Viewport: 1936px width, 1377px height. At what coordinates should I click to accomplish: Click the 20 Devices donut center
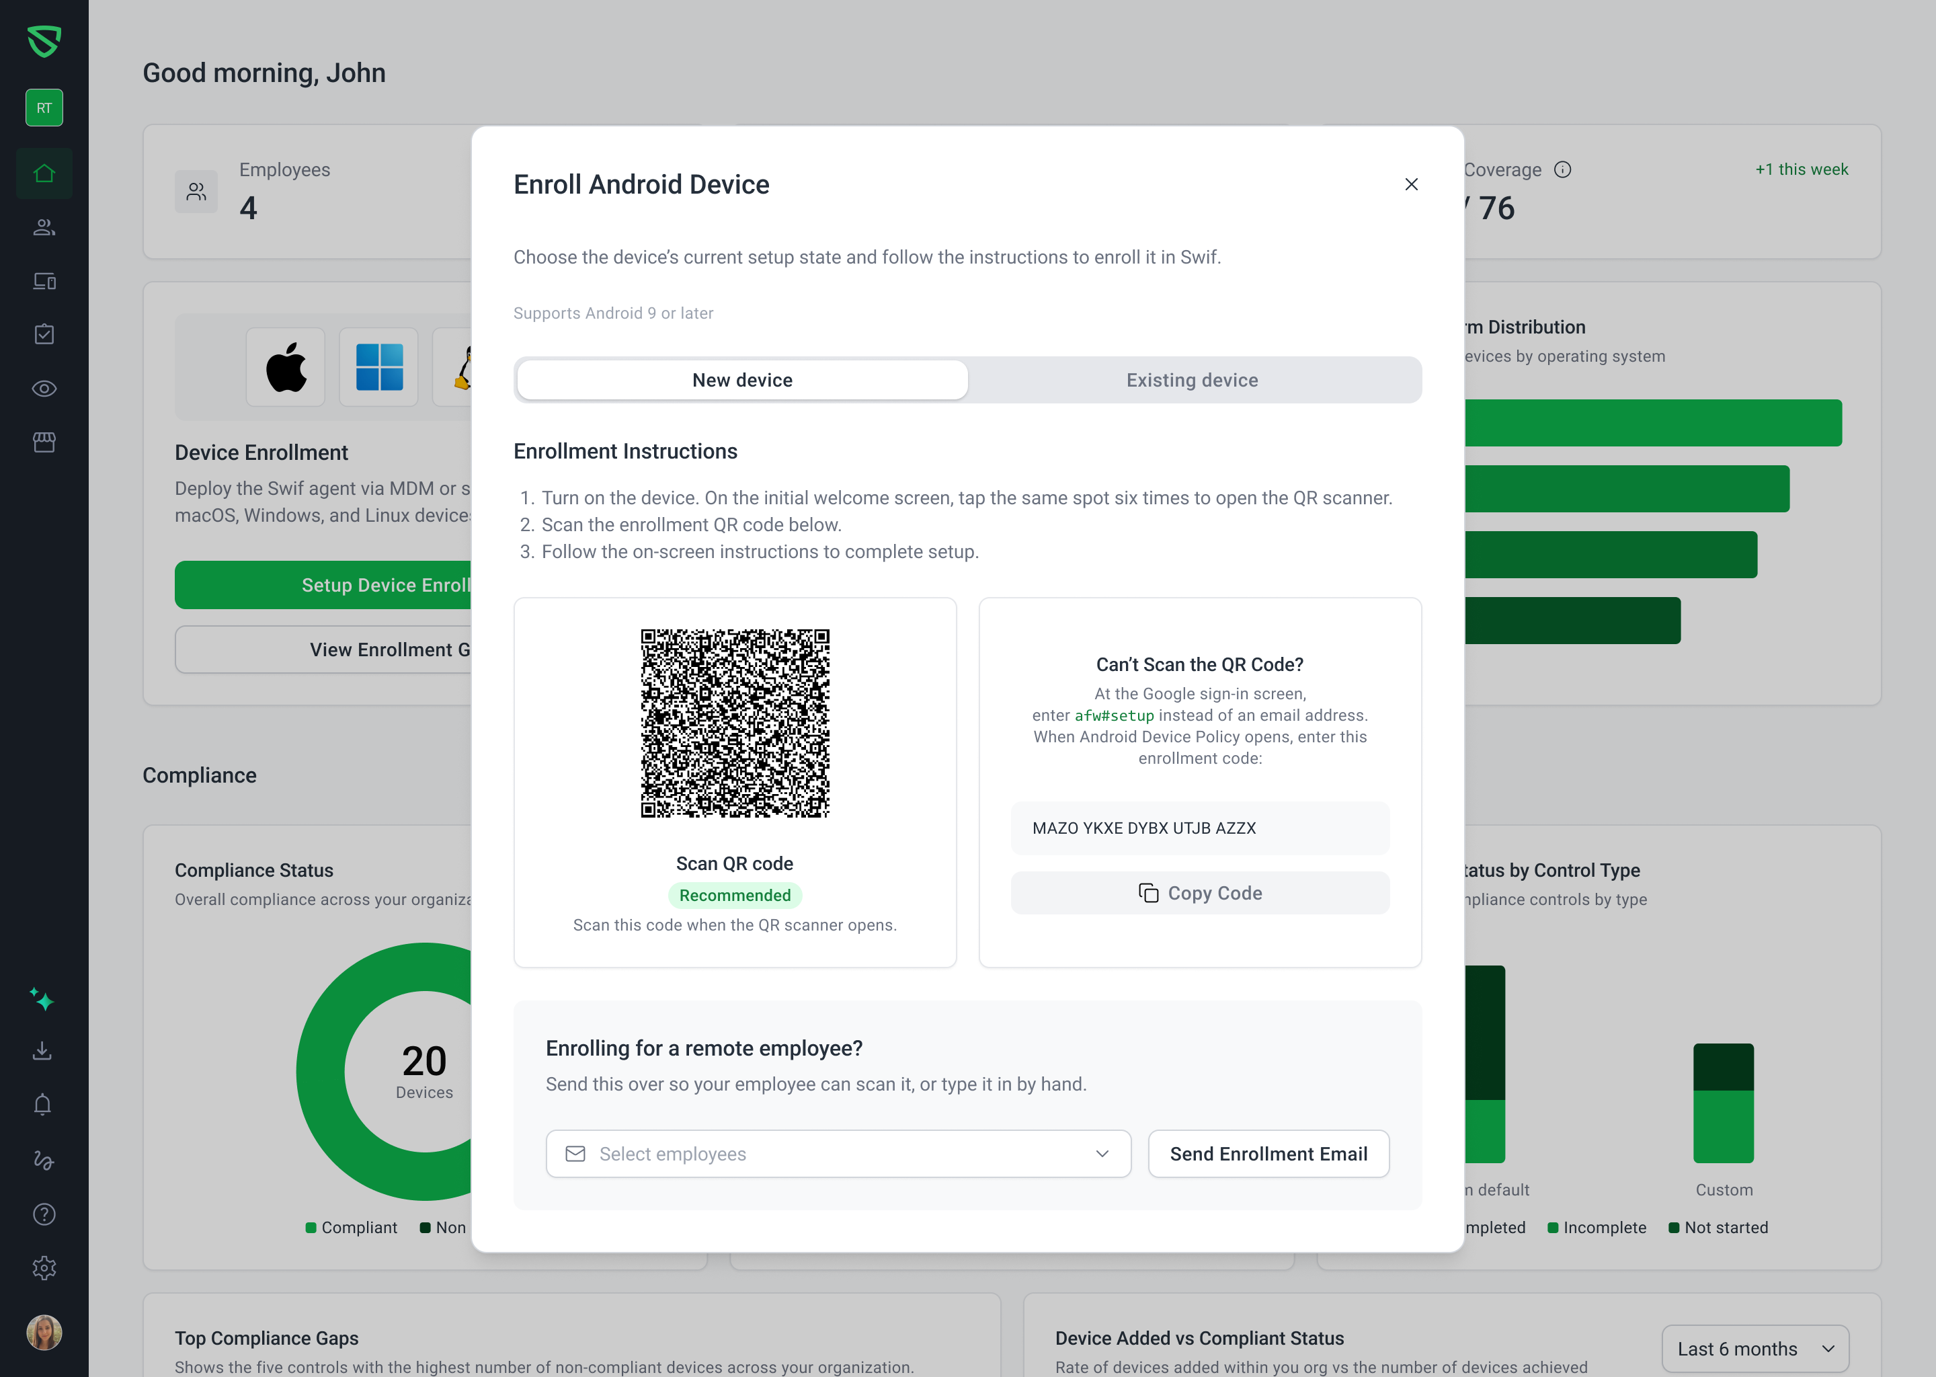[x=425, y=1072]
